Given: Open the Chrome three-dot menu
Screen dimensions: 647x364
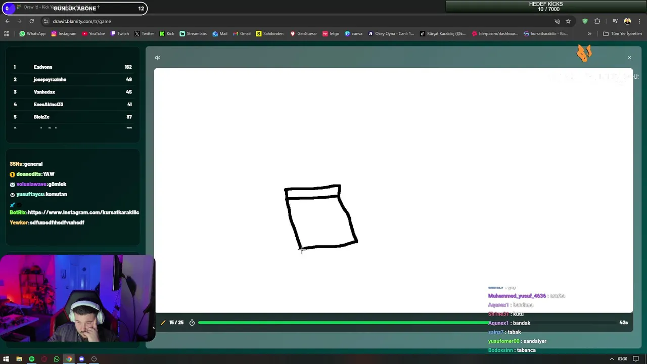Looking at the screenshot, I should tap(639, 21).
